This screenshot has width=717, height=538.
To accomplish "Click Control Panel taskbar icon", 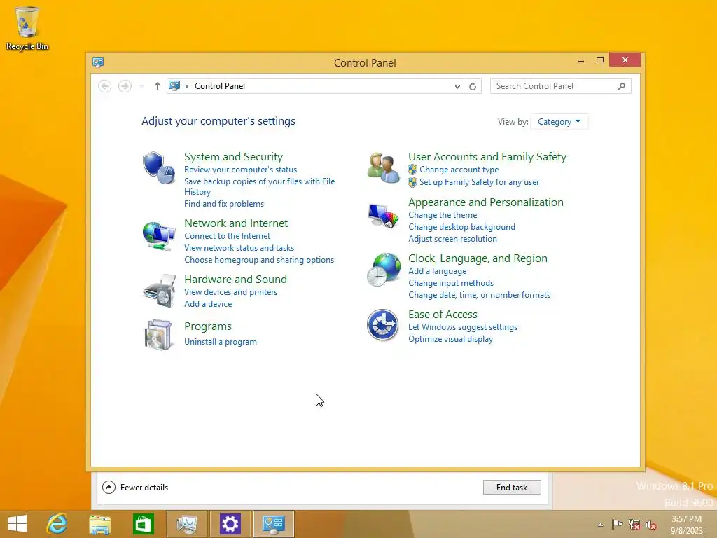I will point(274,524).
